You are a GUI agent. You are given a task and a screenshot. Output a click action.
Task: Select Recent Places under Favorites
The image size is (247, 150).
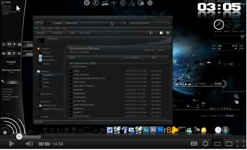click(47, 60)
